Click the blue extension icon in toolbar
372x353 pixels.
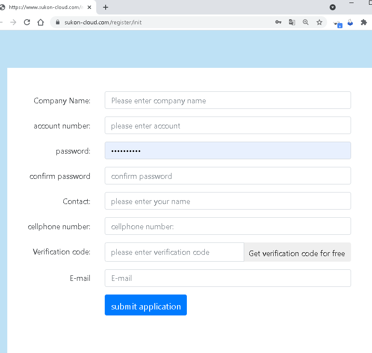tap(350, 23)
